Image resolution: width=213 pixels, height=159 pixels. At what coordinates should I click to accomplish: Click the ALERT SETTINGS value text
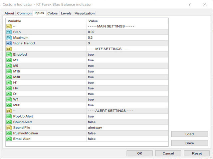[110, 111]
